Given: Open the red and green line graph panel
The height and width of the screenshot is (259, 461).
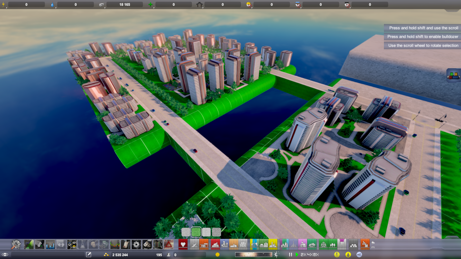Looking at the screenshot, I should tap(115, 244).
